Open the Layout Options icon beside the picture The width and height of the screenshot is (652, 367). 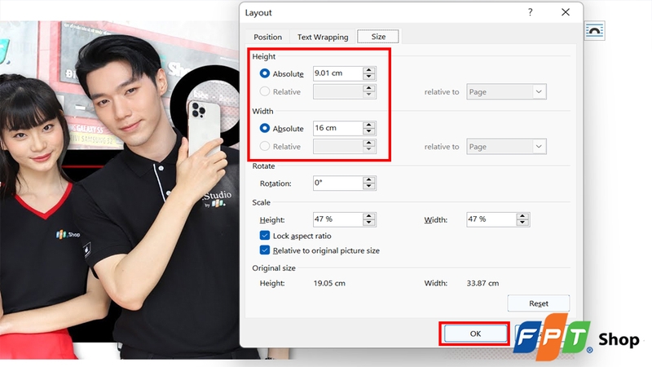pyautogui.click(x=594, y=31)
